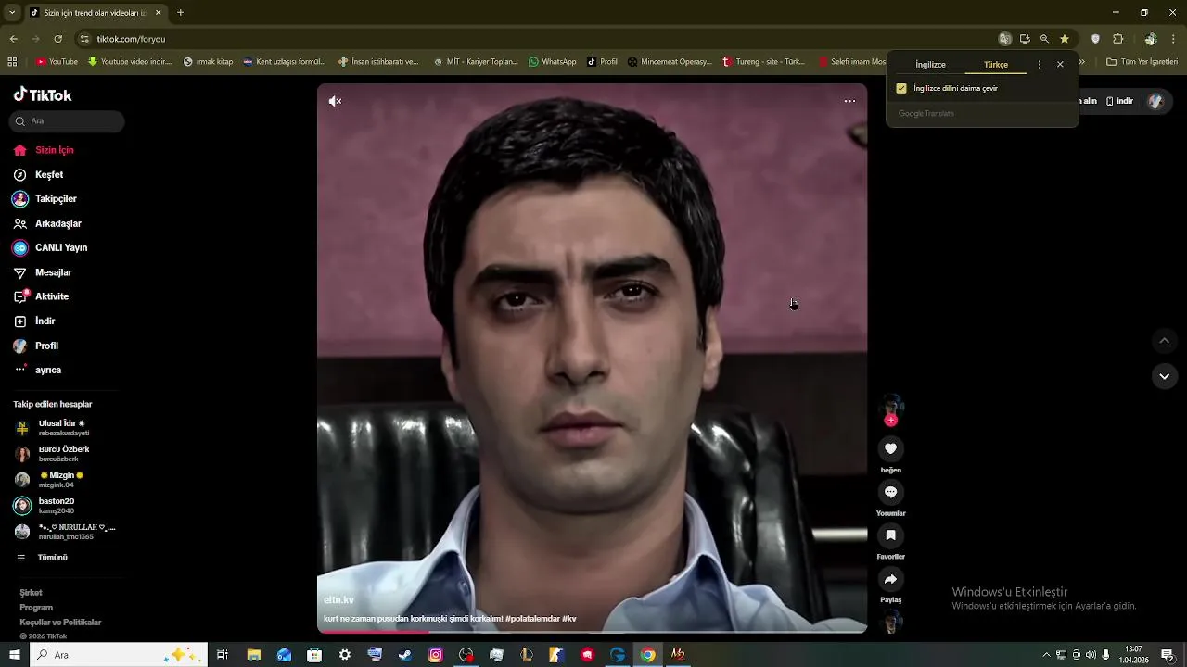Go to the next video with down arrow
This screenshot has height=667, width=1187.
(1164, 376)
